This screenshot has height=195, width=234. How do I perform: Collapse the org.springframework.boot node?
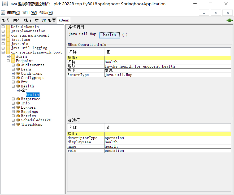point(3,52)
